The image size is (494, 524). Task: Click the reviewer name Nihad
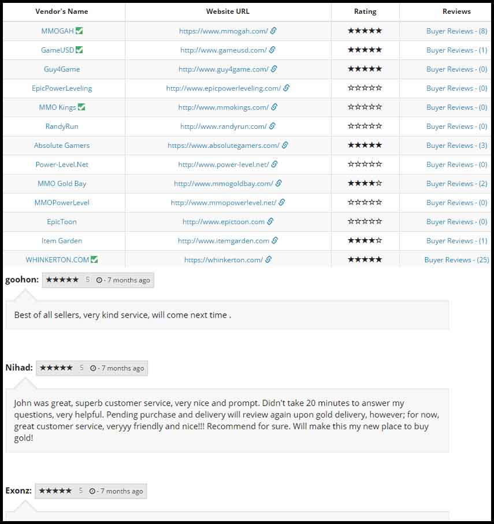point(18,367)
